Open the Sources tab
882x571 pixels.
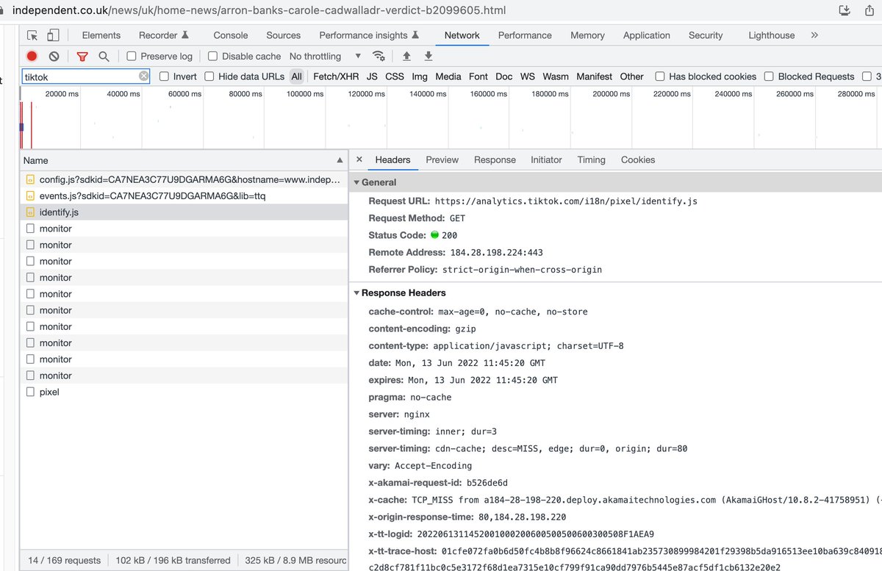click(x=283, y=35)
